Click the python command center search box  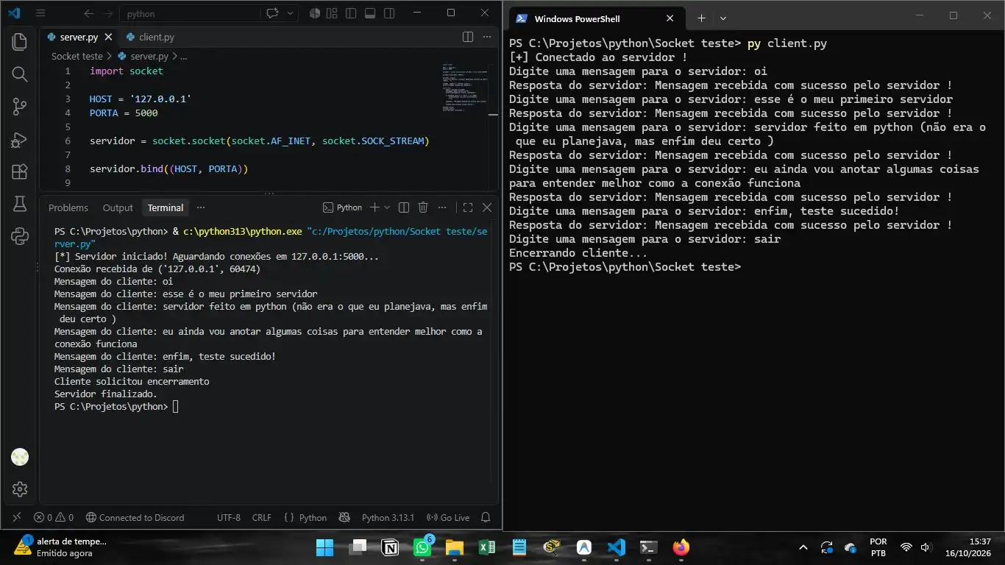(189, 13)
